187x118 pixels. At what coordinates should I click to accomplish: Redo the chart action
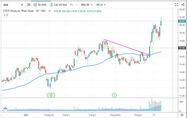tap(76, 5)
